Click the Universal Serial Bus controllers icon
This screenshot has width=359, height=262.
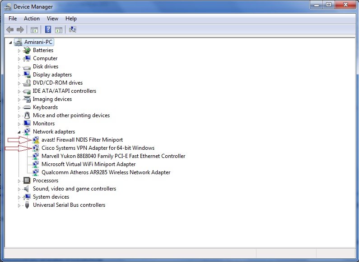tap(27, 205)
